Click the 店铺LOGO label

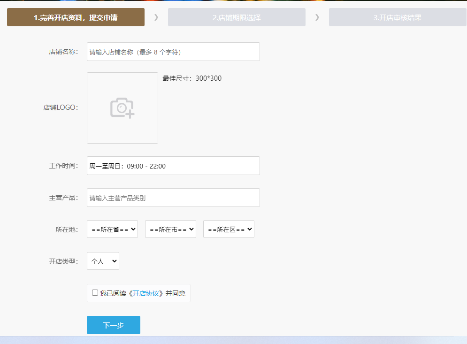(x=61, y=107)
